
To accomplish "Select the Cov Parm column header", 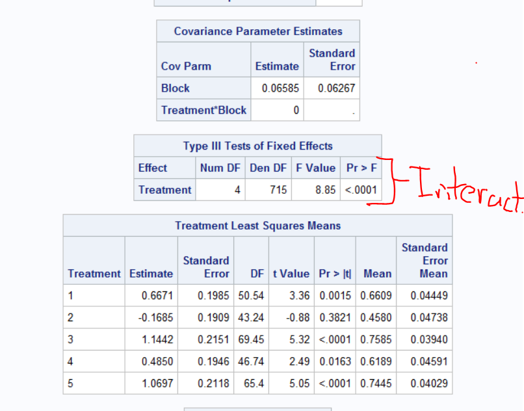I will pos(186,66).
